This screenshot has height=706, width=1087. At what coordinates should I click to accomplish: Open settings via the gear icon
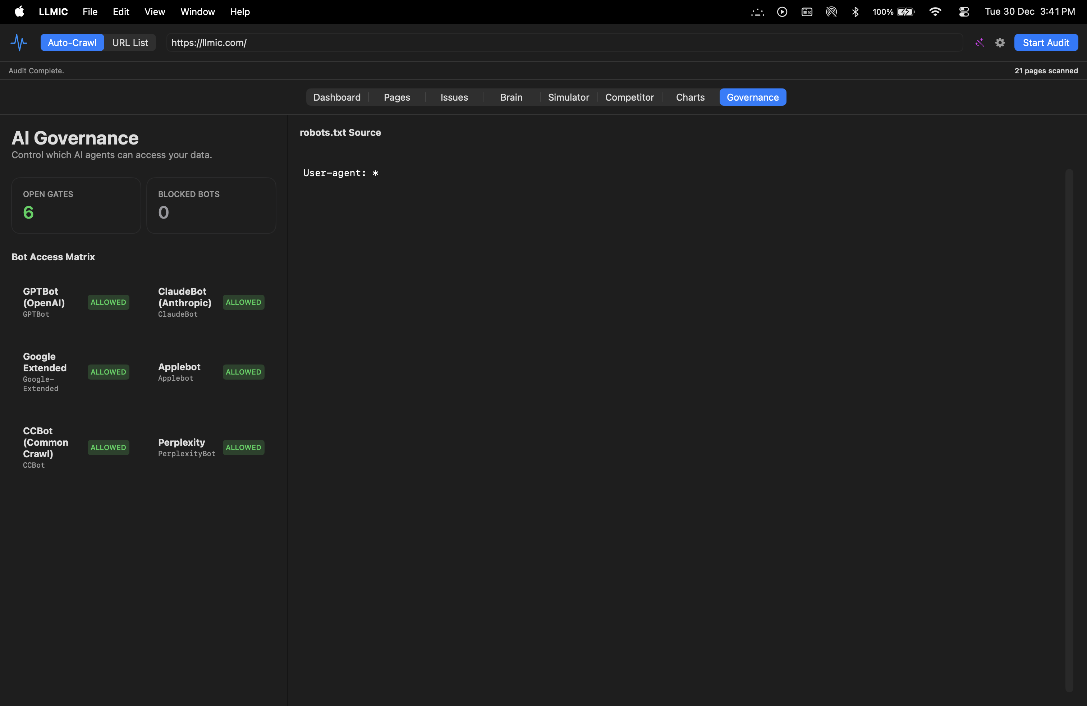[1000, 42]
